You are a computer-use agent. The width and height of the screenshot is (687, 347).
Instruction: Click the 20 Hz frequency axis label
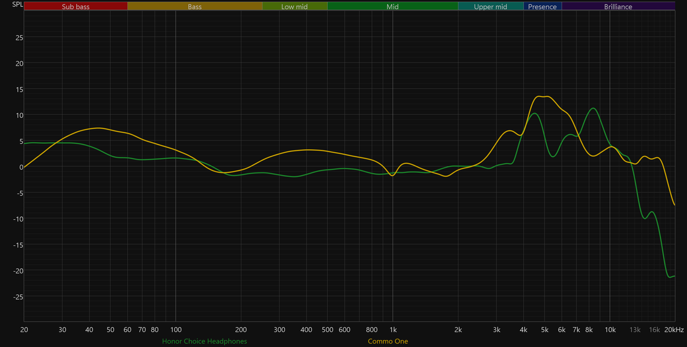point(24,330)
